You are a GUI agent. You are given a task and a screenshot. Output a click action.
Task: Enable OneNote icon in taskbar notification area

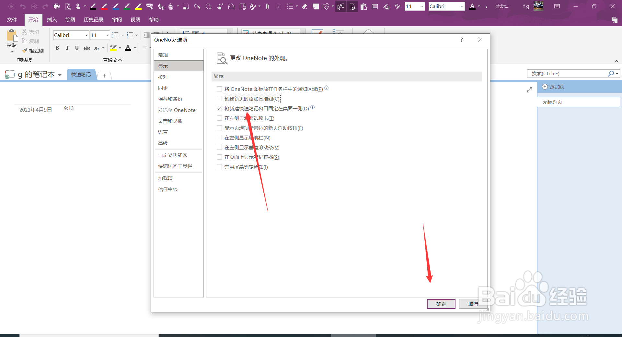[x=219, y=89]
